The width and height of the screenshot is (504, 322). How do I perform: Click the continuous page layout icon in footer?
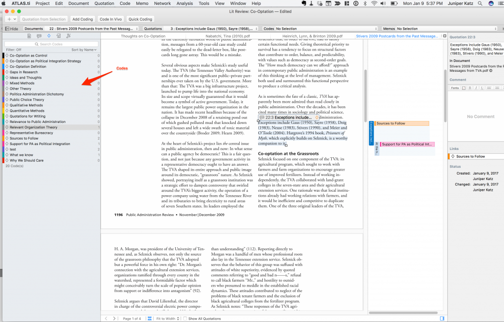(x=150, y=319)
